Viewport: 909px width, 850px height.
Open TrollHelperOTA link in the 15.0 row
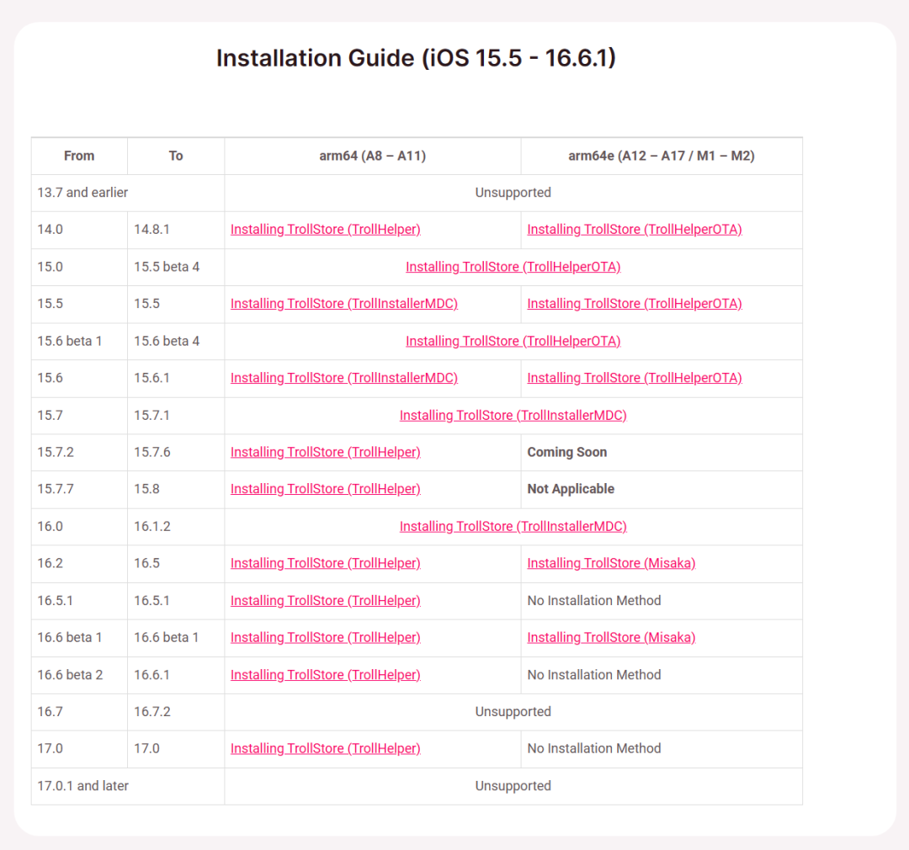coord(513,267)
